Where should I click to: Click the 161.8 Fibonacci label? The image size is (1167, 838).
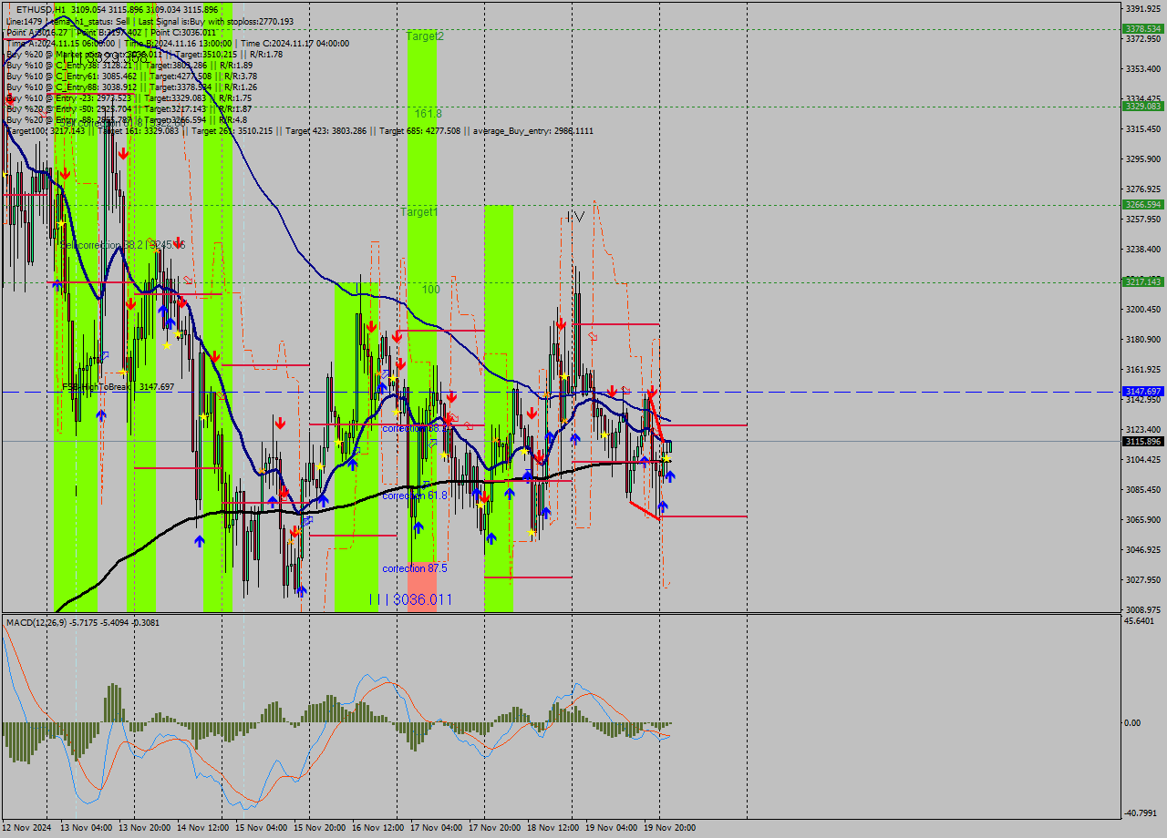pyautogui.click(x=428, y=114)
